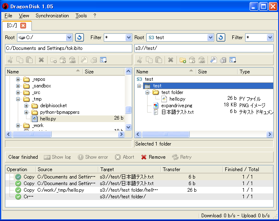279x221 pixels.
Task: Click Copy icon in S3 pane toolbar
Action: click(149, 60)
